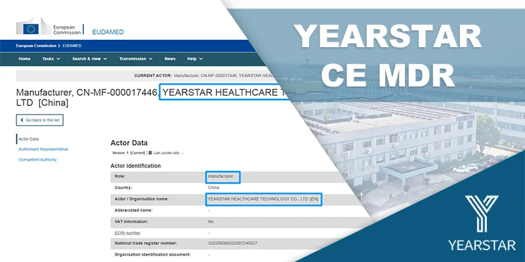Click the Actor / Organisation name label
The width and height of the screenshot is (525, 262).
pos(141,199)
